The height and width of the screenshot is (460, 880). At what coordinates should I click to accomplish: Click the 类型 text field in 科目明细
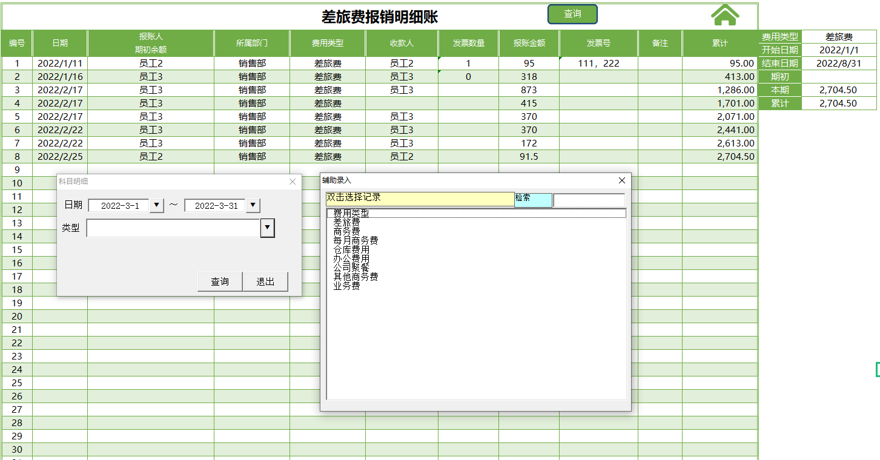[x=173, y=228]
